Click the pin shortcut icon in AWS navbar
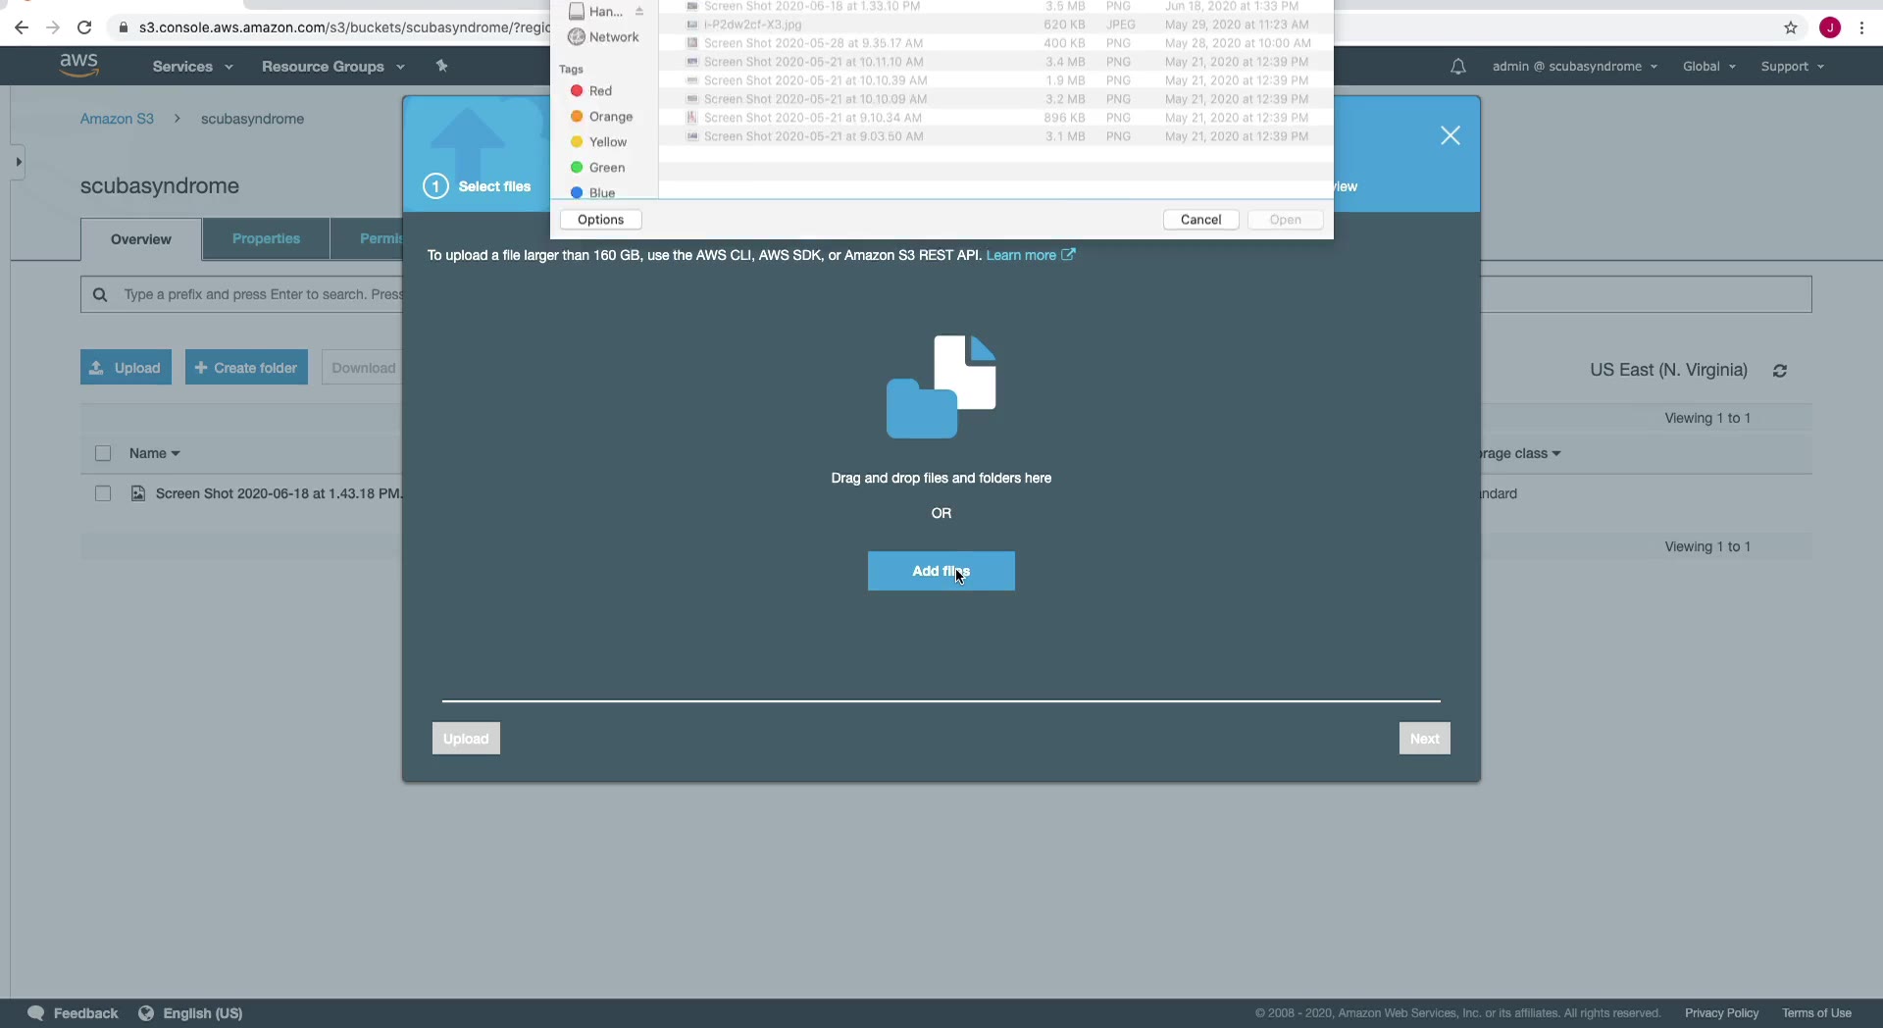 click(x=441, y=66)
